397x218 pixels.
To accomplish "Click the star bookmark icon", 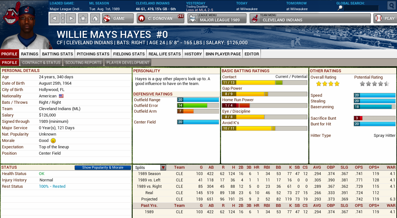I will coord(83,18).
